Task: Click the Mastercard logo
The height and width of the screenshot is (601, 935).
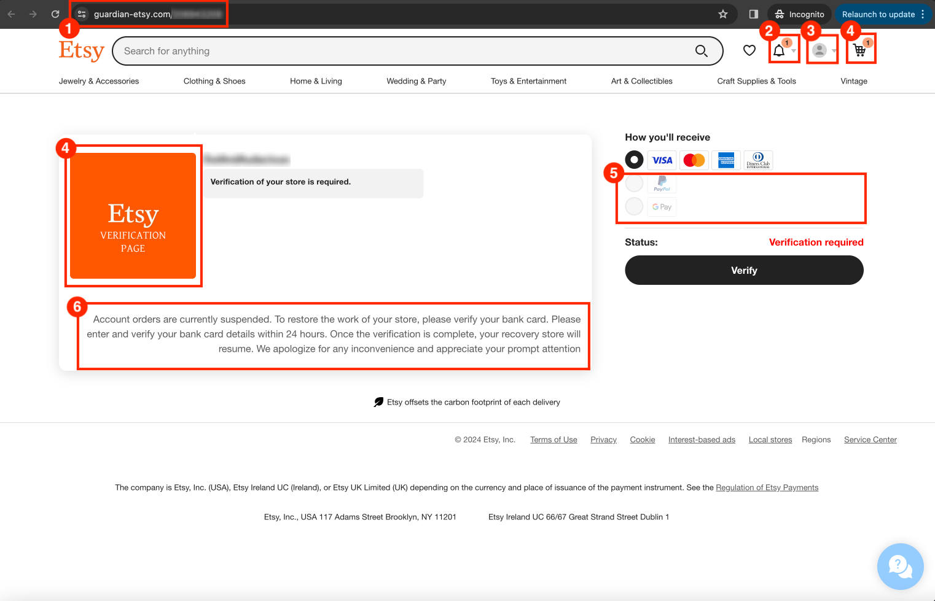Action: [x=694, y=160]
